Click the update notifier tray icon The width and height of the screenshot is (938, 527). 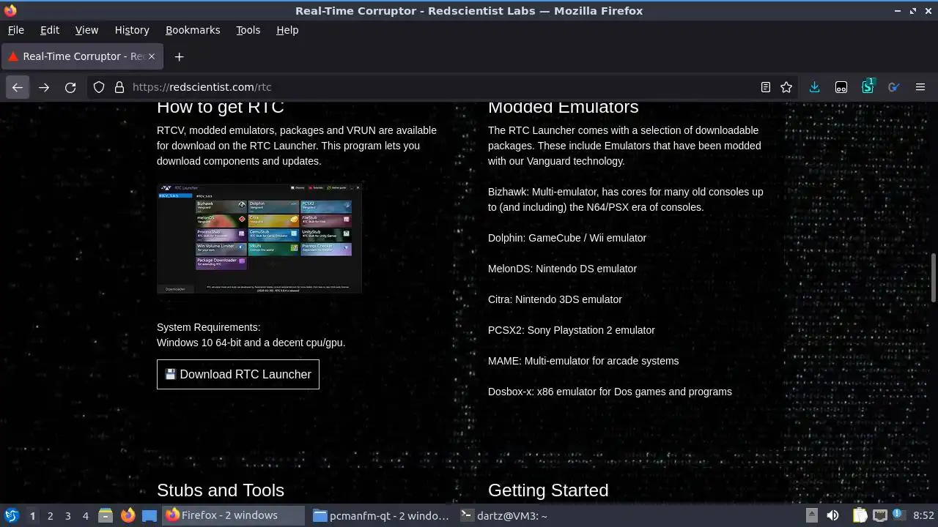[x=898, y=515]
